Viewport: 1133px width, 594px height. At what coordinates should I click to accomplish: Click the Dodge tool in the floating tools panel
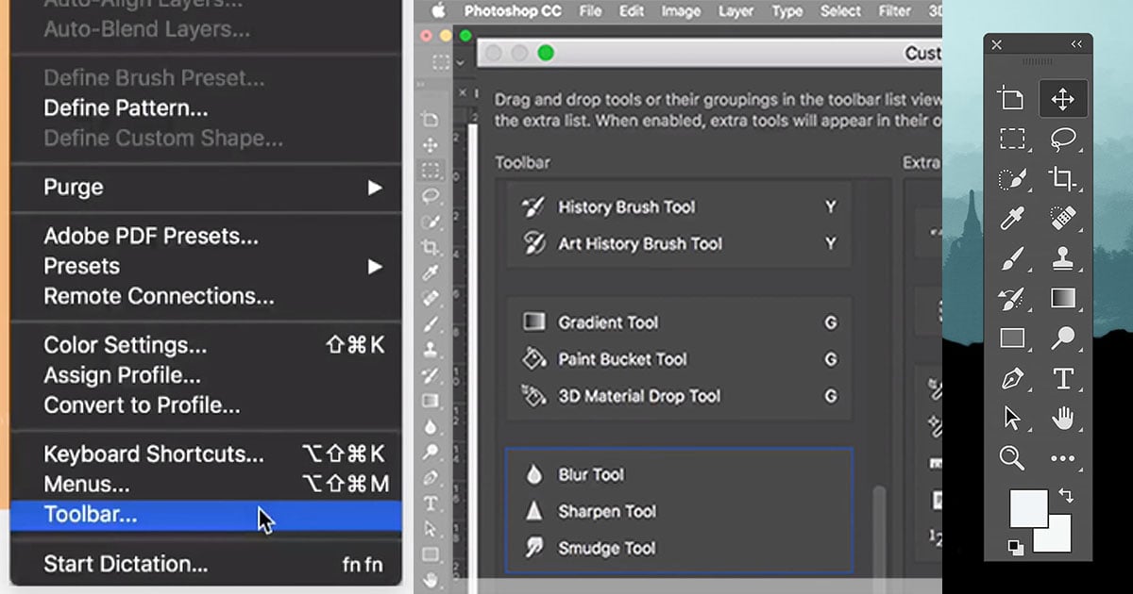click(x=1063, y=338)
